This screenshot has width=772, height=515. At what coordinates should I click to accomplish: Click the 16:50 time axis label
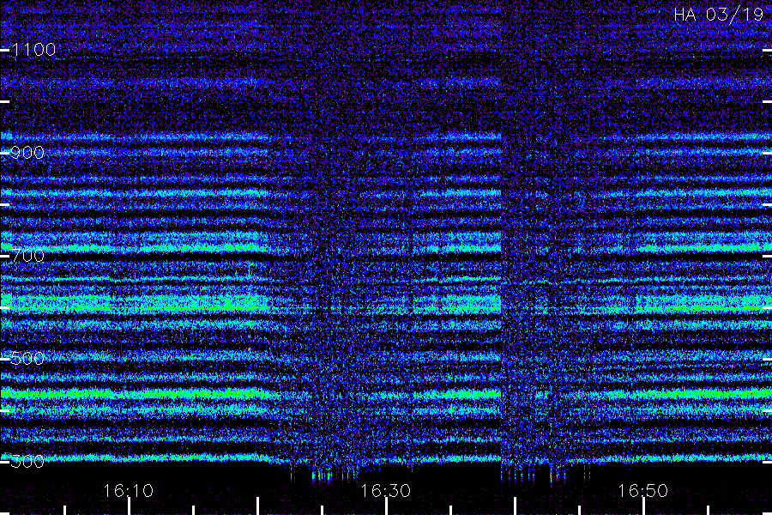pos(643,490)
